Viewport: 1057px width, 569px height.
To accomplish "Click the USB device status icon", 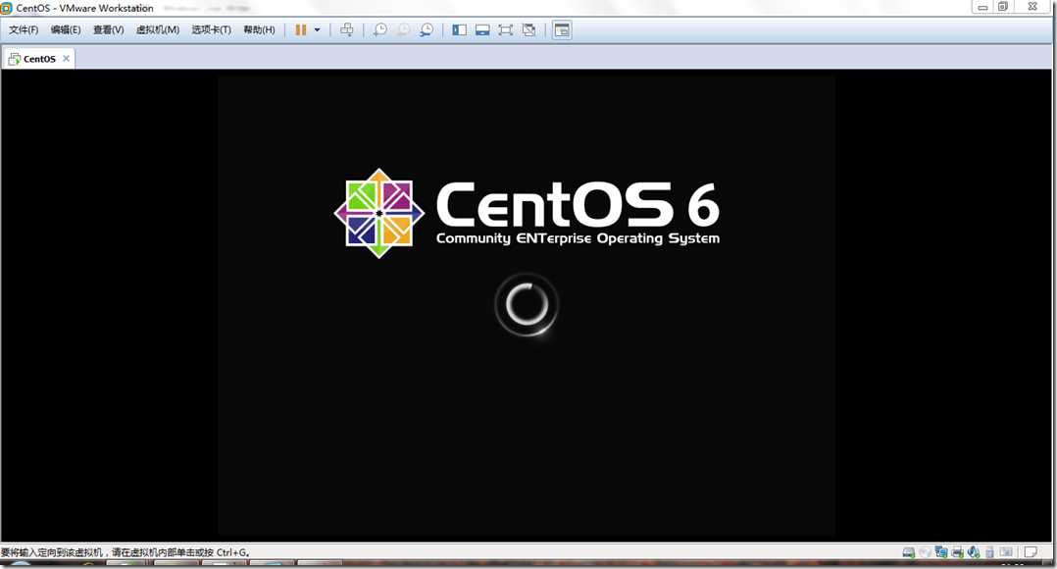I will point(989,553).
